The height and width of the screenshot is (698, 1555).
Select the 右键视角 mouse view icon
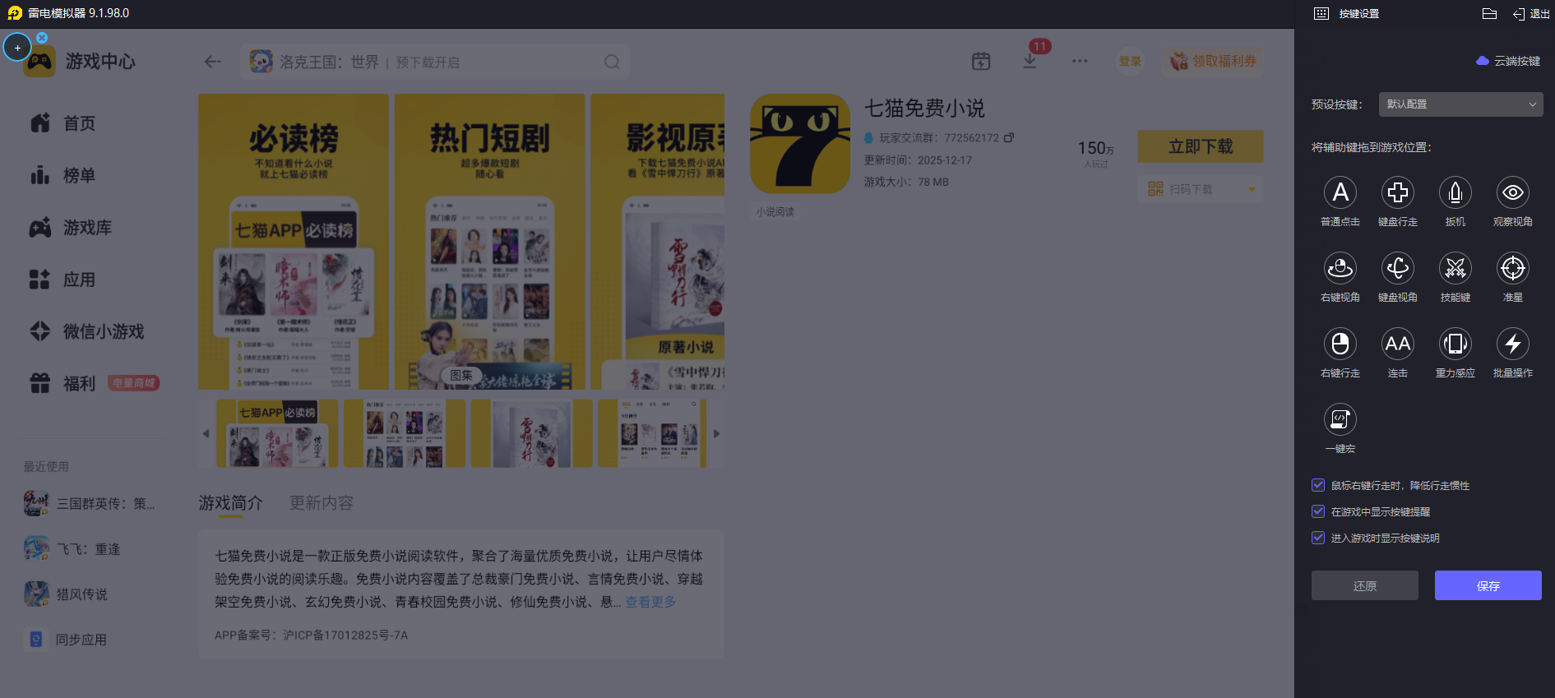pos(1340,269)
